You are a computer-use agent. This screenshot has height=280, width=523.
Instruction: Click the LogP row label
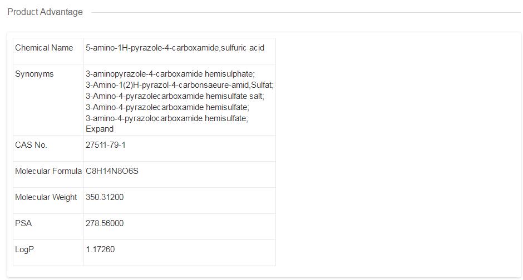point(24,249)
